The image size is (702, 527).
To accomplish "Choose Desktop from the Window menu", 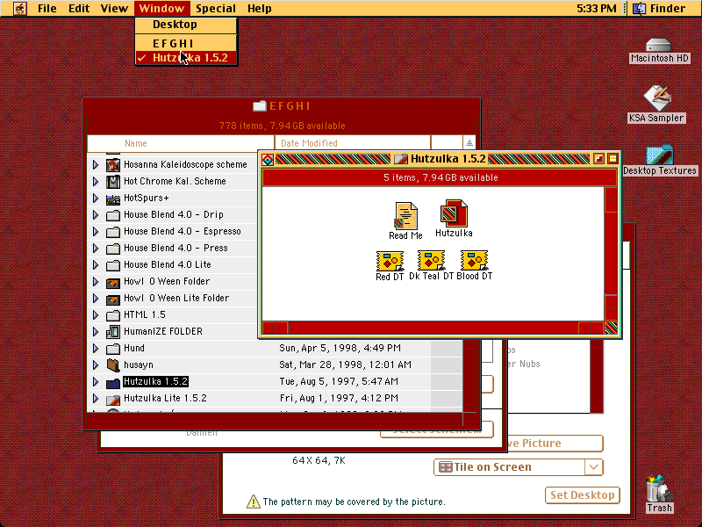I will pyautogui.click(x=186, y=25).
